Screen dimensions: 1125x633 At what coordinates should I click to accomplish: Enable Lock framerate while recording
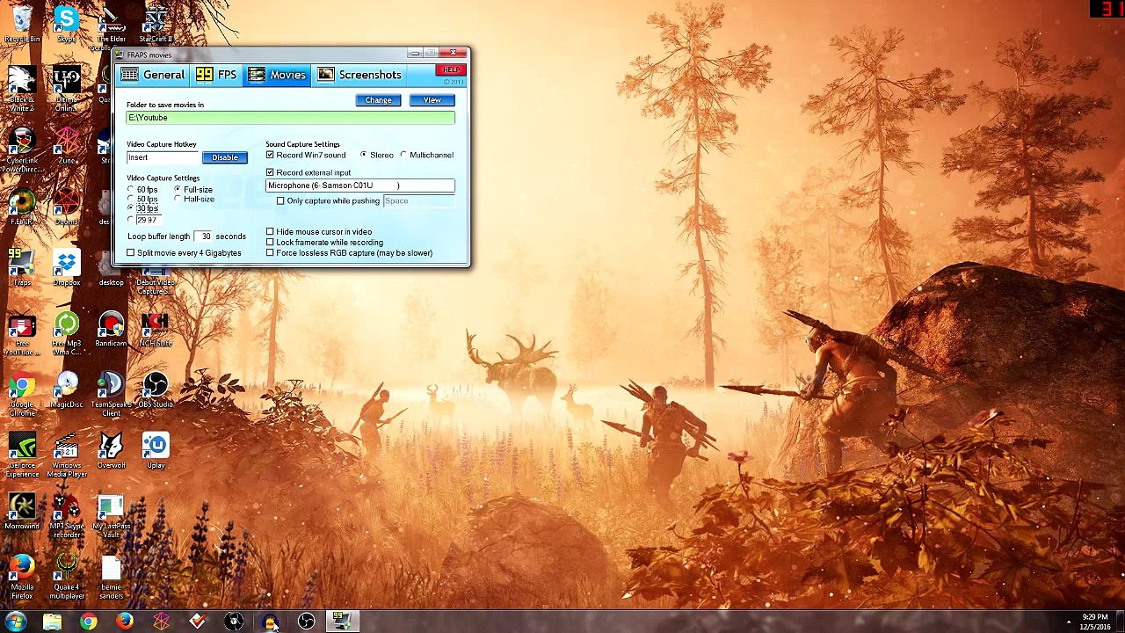[271, 243]
